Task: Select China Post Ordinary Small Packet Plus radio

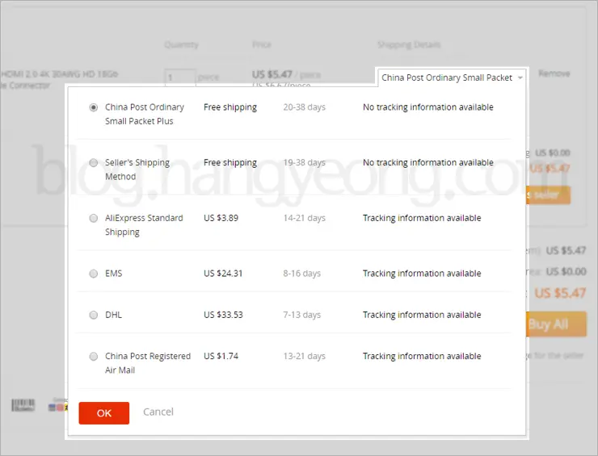Action: pos(94,107)
